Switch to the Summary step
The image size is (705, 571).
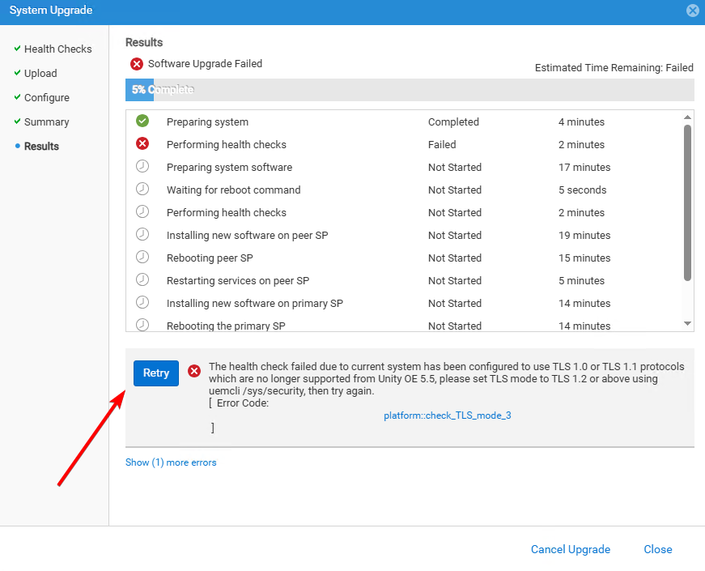pos(46,122)
